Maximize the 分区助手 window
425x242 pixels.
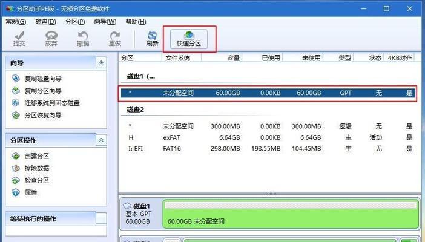[x=386, y=8]
